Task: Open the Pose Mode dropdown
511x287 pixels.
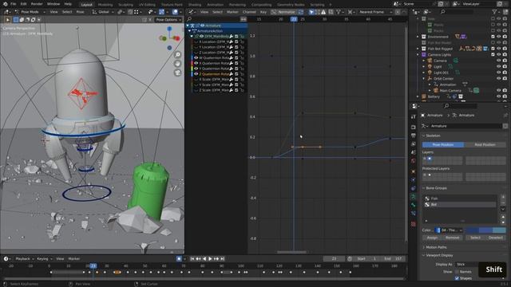Action: coord(30,12)
